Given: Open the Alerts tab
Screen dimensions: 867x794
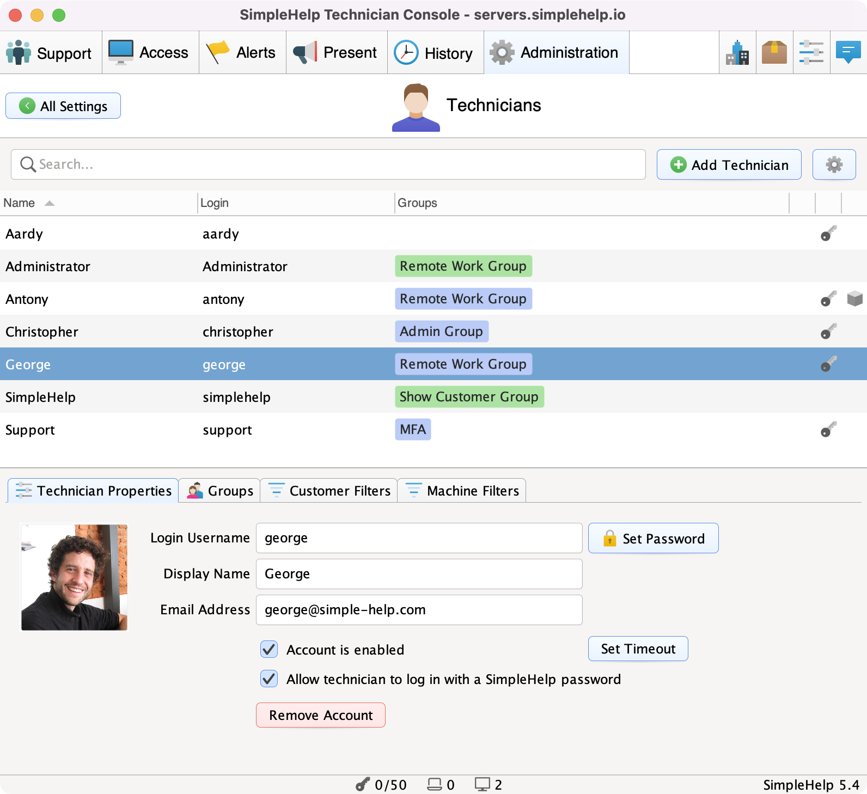Looking at the screenshot, I should point(242,53).
